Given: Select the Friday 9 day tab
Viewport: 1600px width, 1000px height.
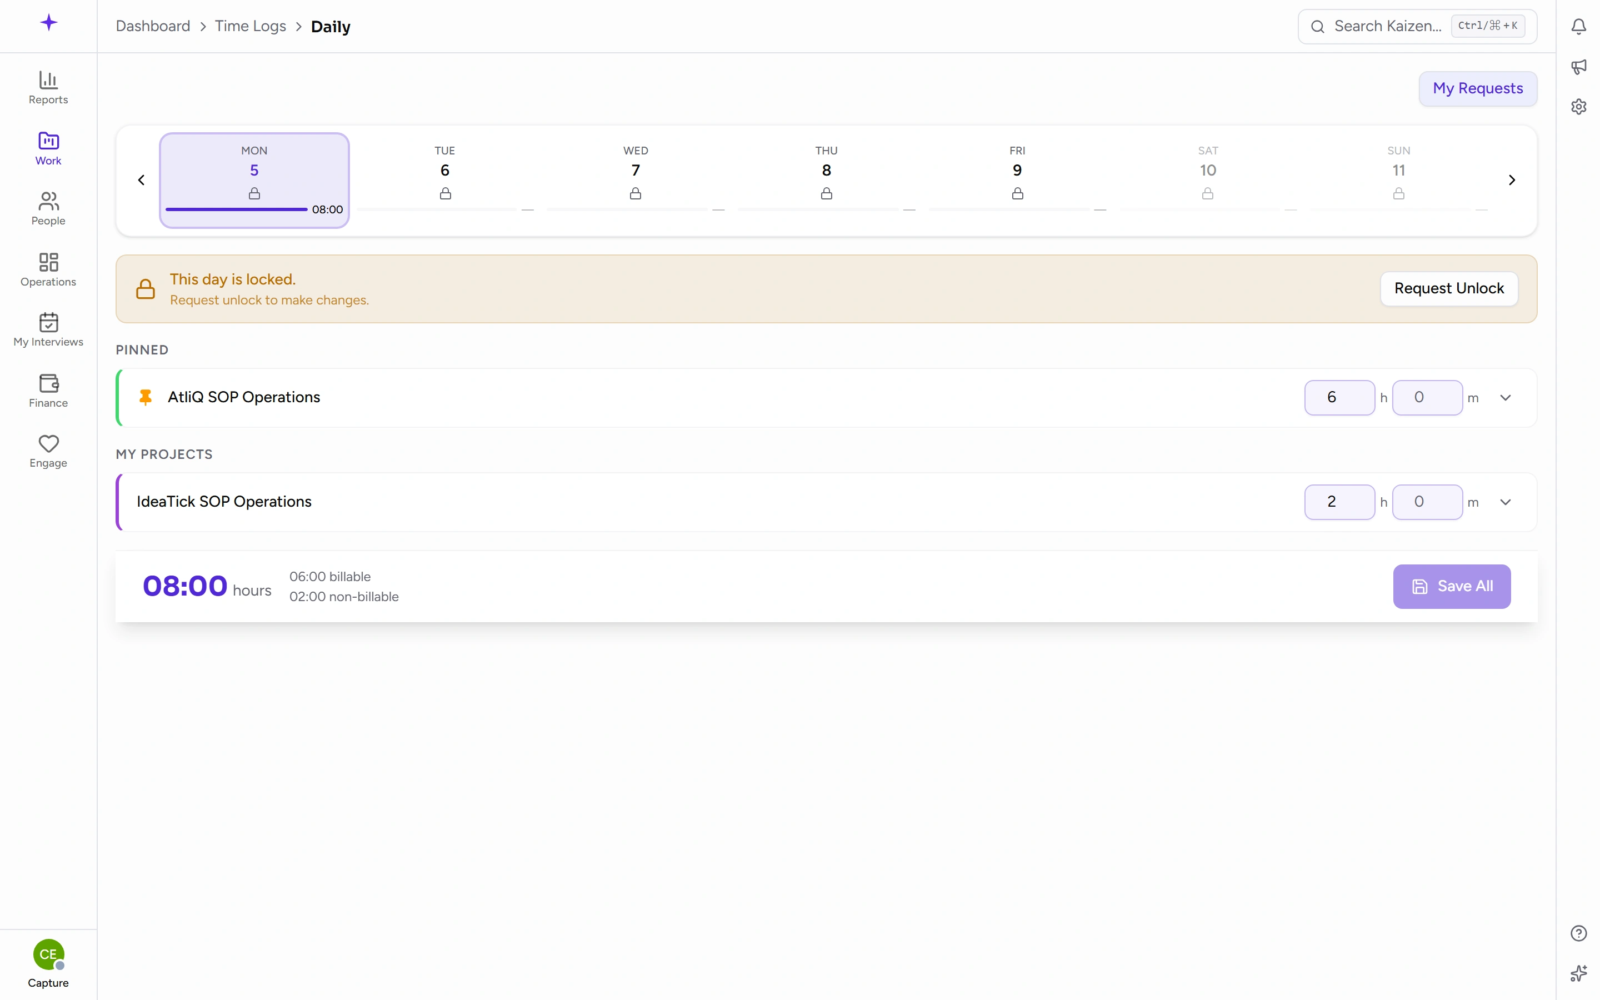Looking at the screenshot, I should (x=1017, y=180).
